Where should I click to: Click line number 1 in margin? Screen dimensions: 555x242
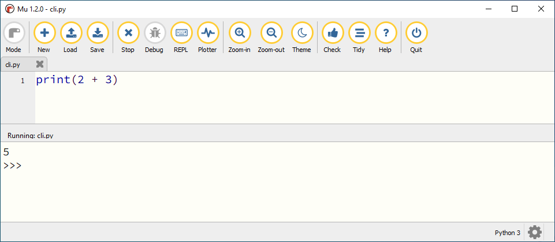point(23,81)
